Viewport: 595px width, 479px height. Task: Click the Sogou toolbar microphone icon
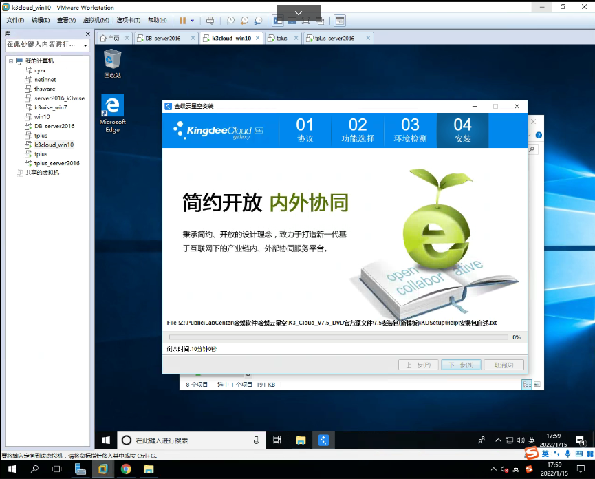click(567, 454)
